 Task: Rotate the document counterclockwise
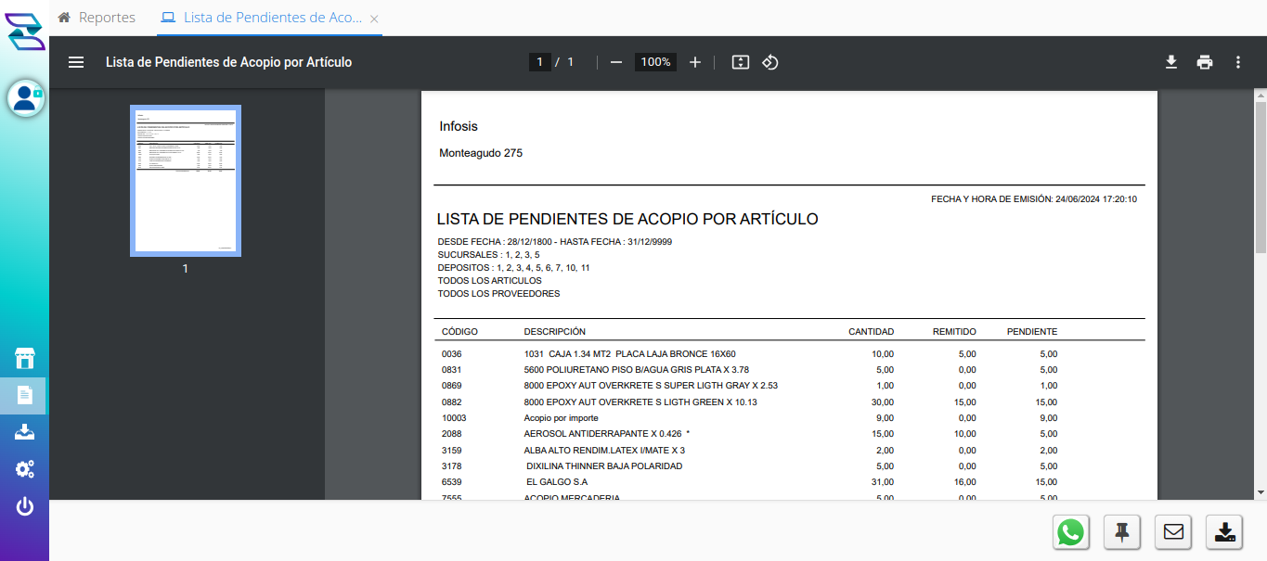tap(769, 62)
